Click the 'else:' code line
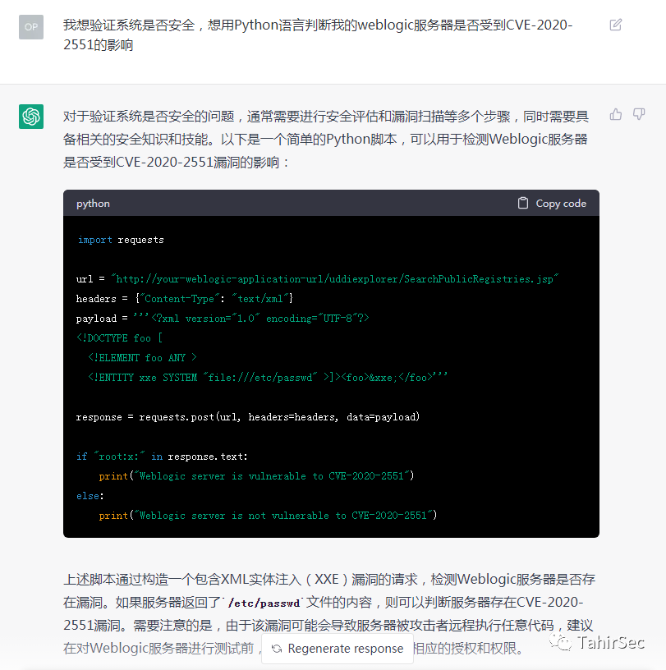This screenshot has width=666, height=670. (x=90, y=496)
